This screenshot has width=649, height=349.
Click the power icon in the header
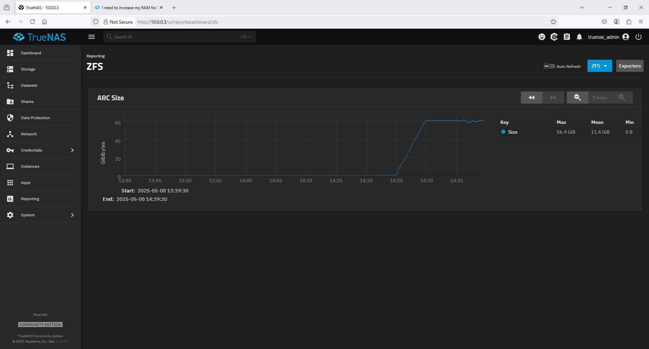click(639, 37)
